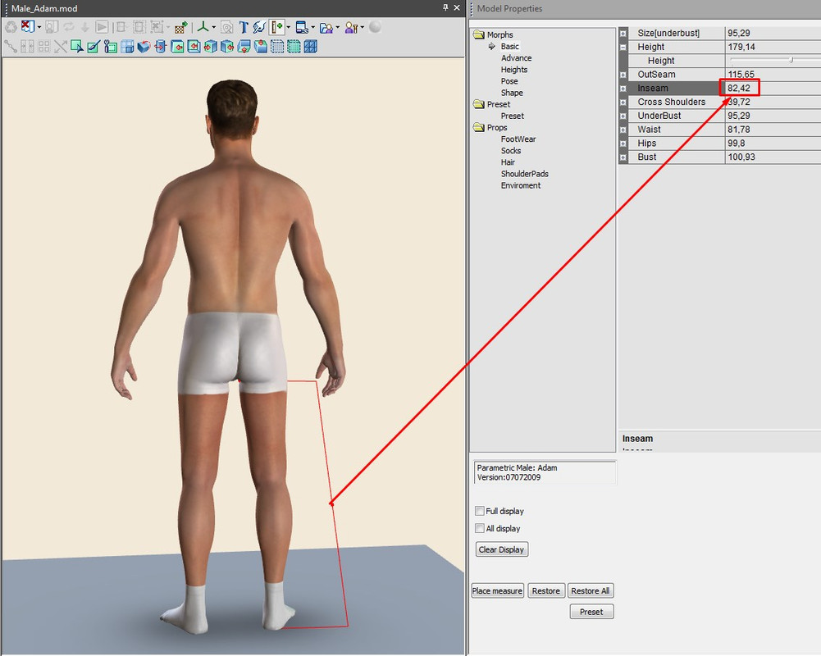Screen dimensions: 821x656
Task: Expand the Hips row
Action: [623, 143]
